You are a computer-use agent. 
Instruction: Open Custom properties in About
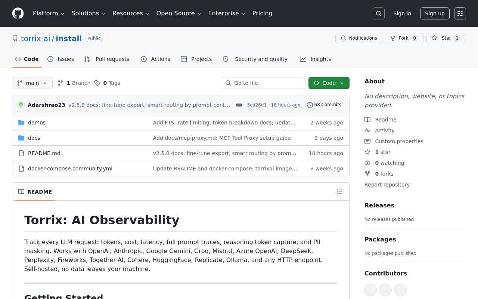tap(394, 141)
